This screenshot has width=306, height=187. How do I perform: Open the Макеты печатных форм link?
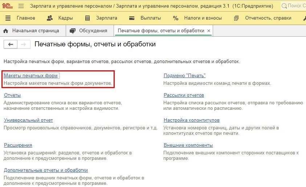[31, 76]
